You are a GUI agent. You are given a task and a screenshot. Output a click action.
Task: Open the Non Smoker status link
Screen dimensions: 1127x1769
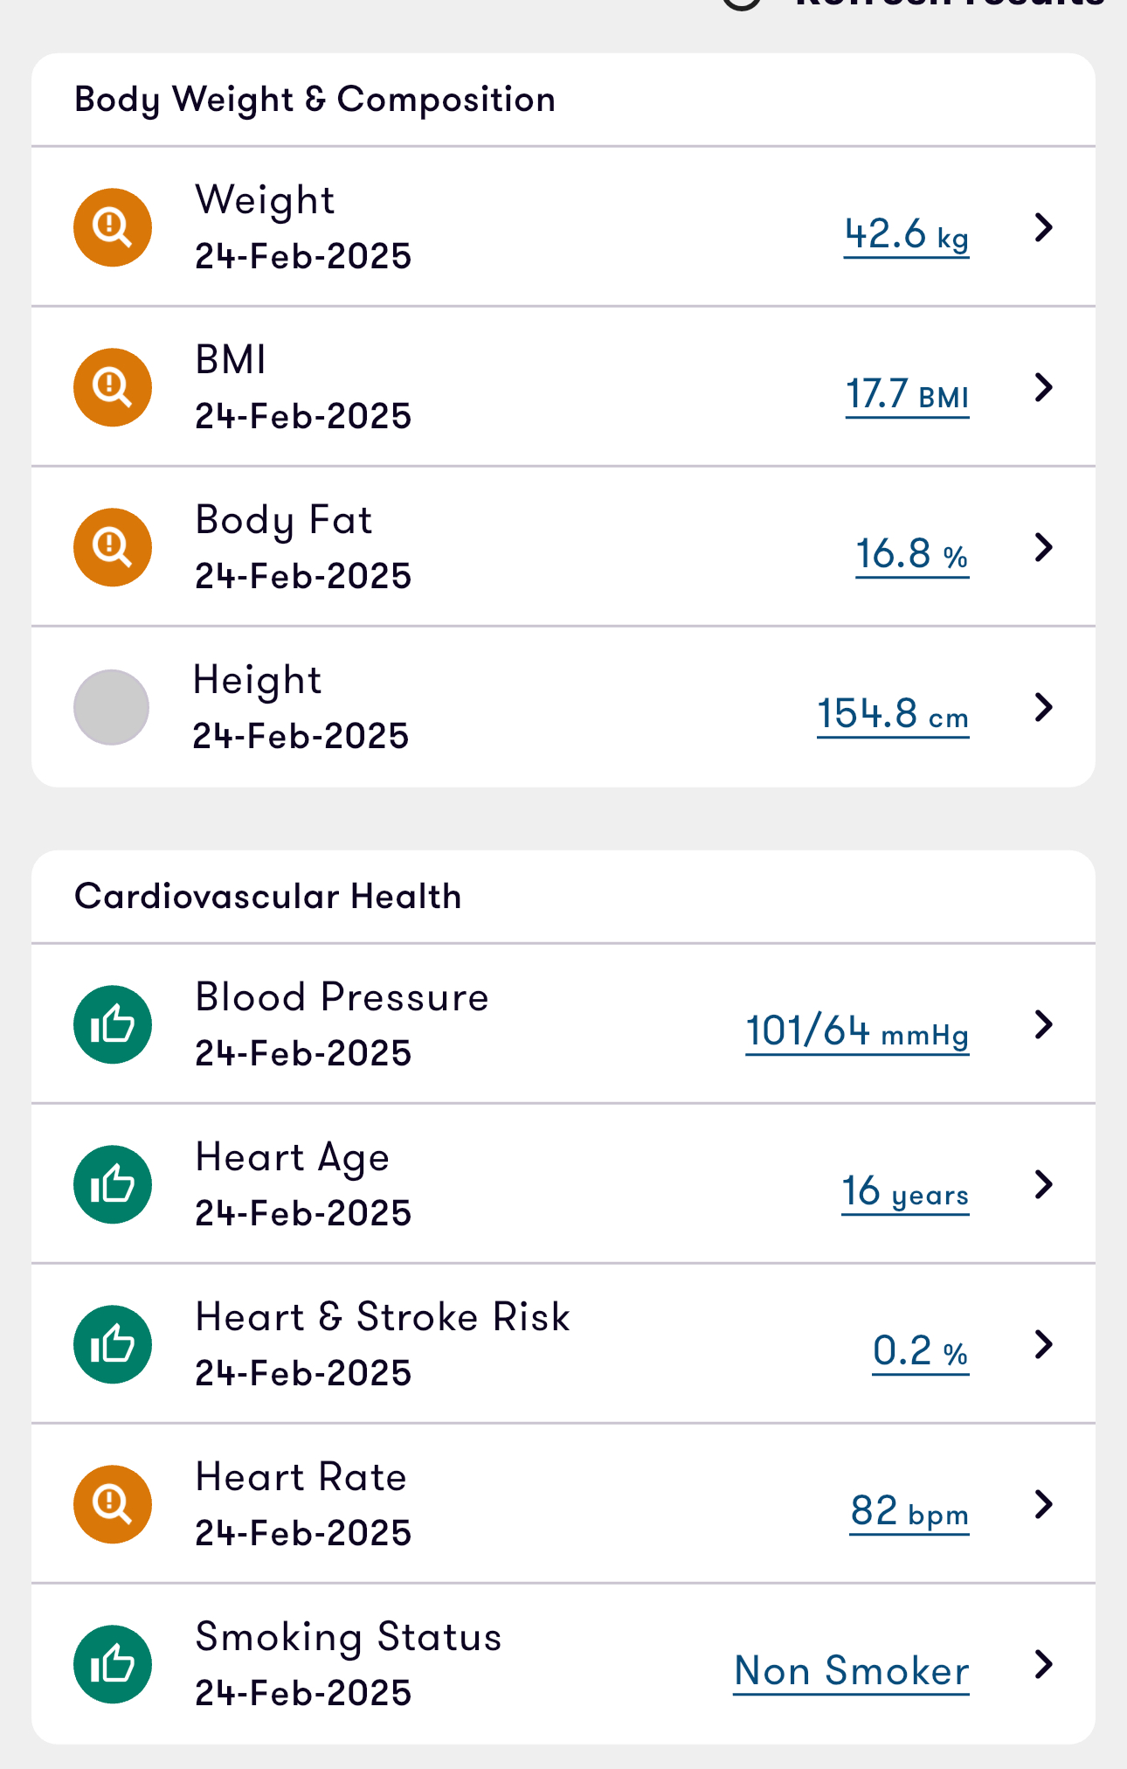(852, 1671)
